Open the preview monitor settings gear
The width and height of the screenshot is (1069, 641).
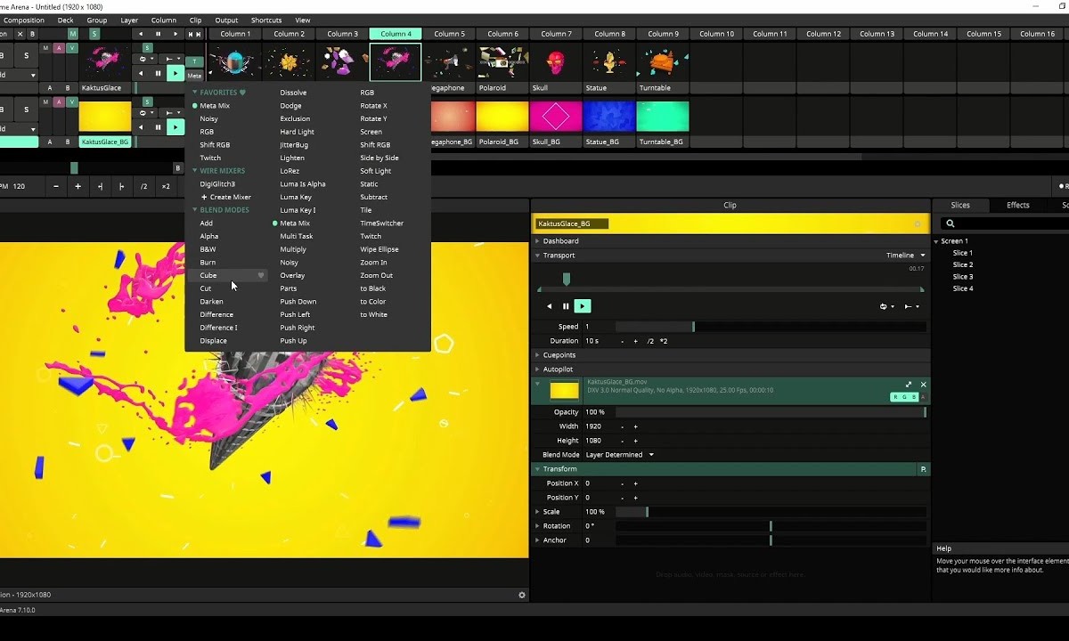coord(522,595)
